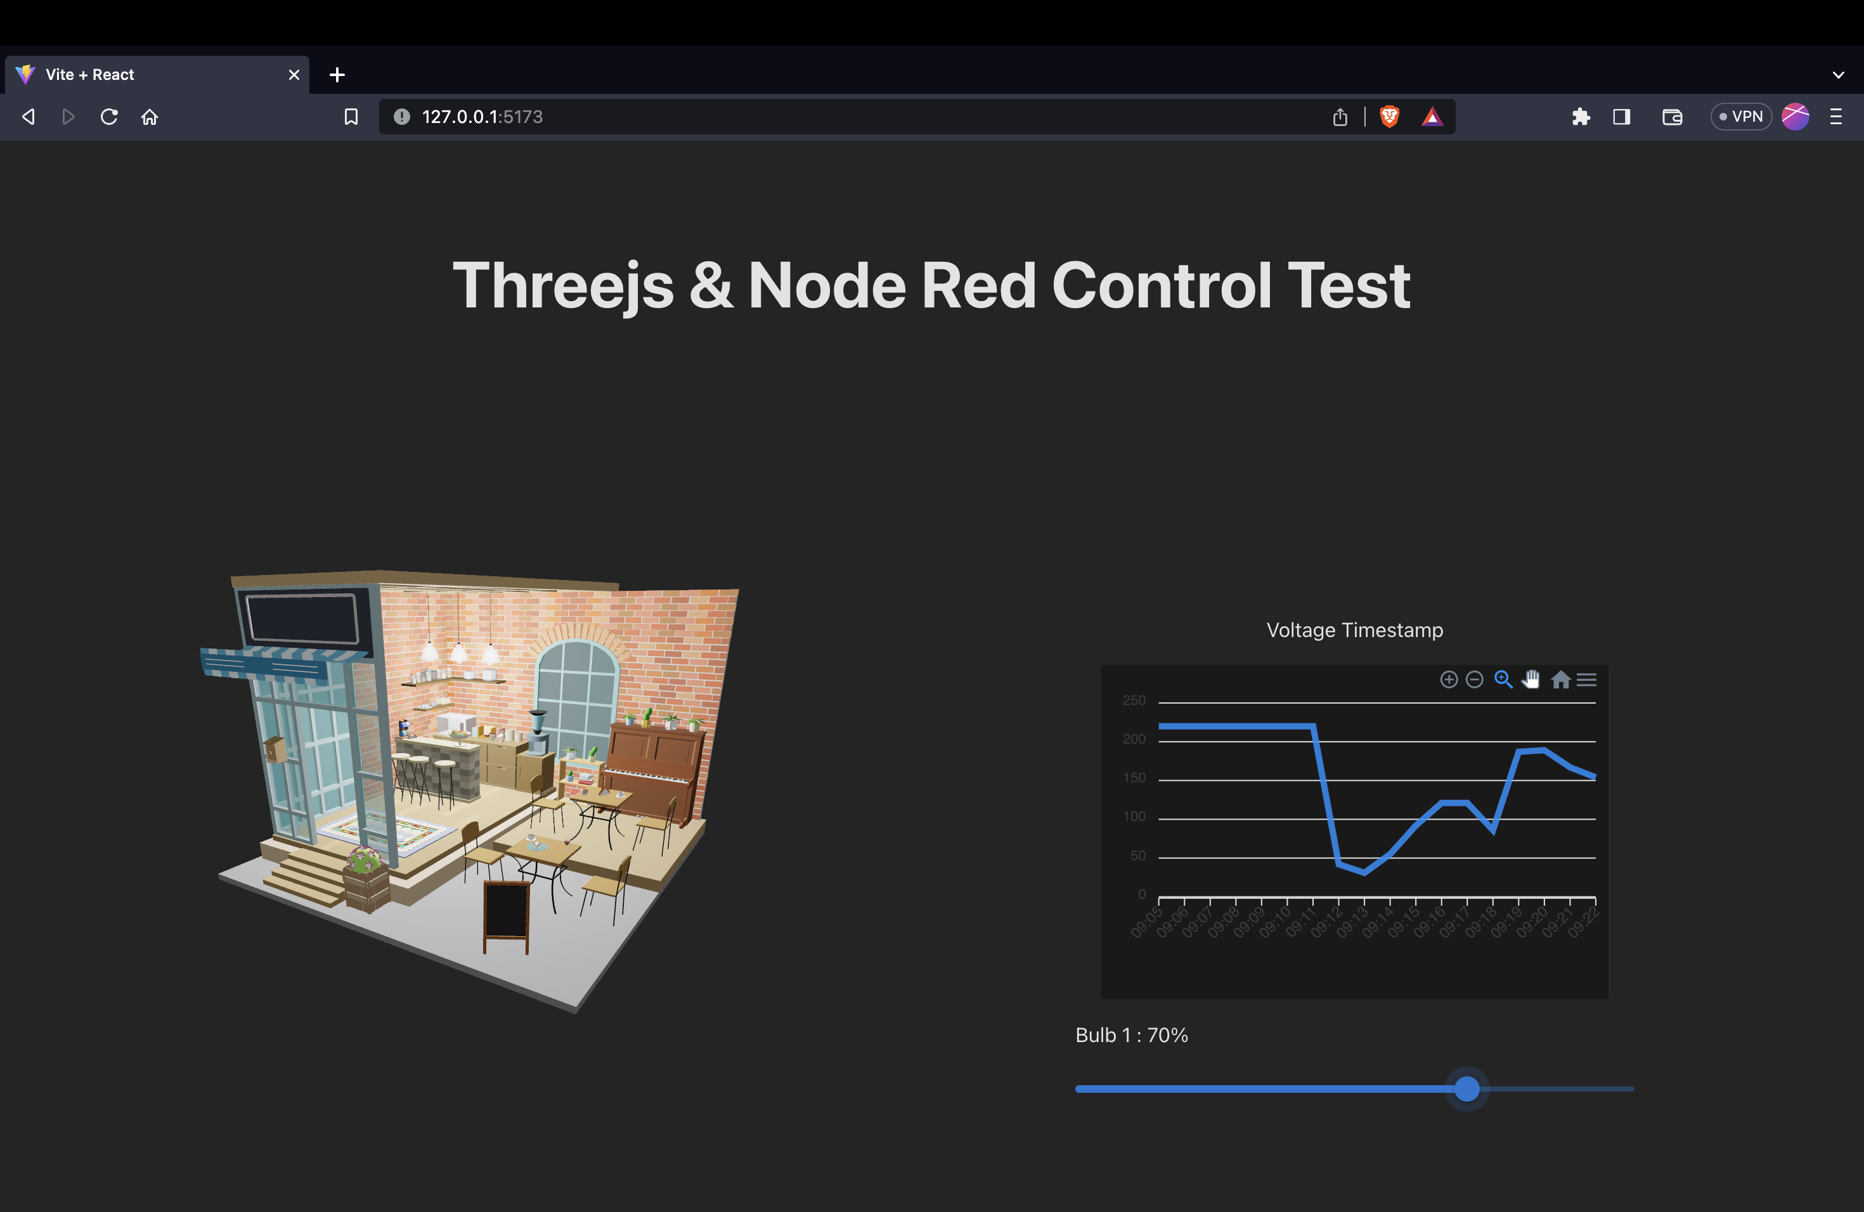The image size is (1864, 1212).
Task: Click the reload page button
Action: point(109,116)
